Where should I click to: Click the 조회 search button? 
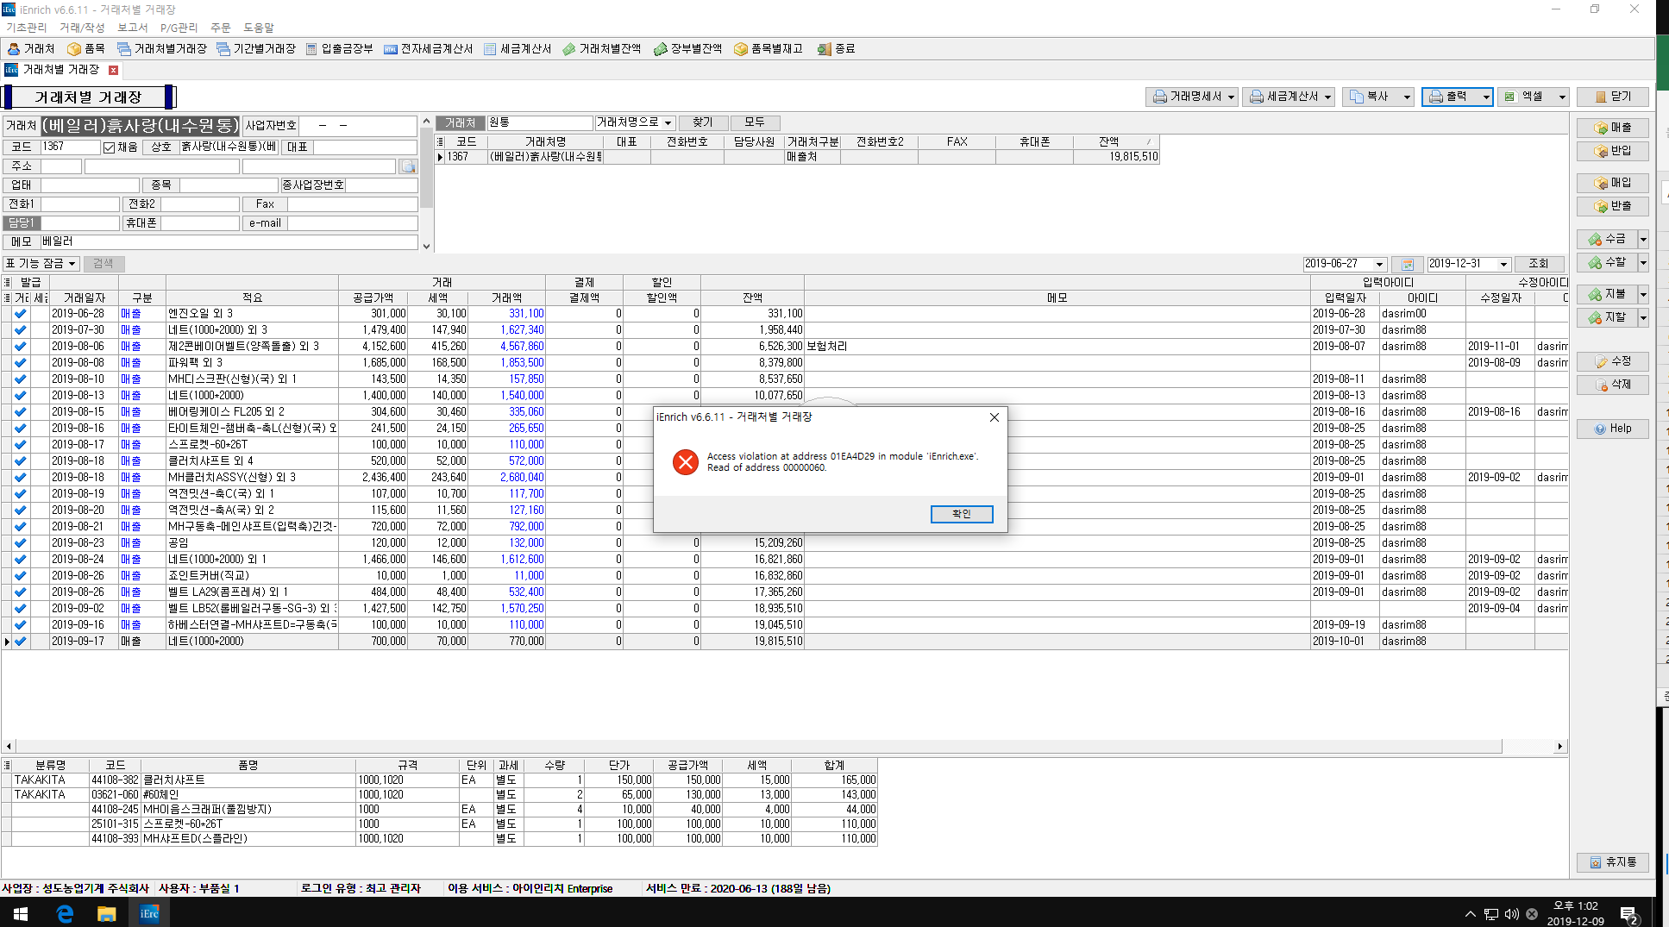click(1538, 264)
